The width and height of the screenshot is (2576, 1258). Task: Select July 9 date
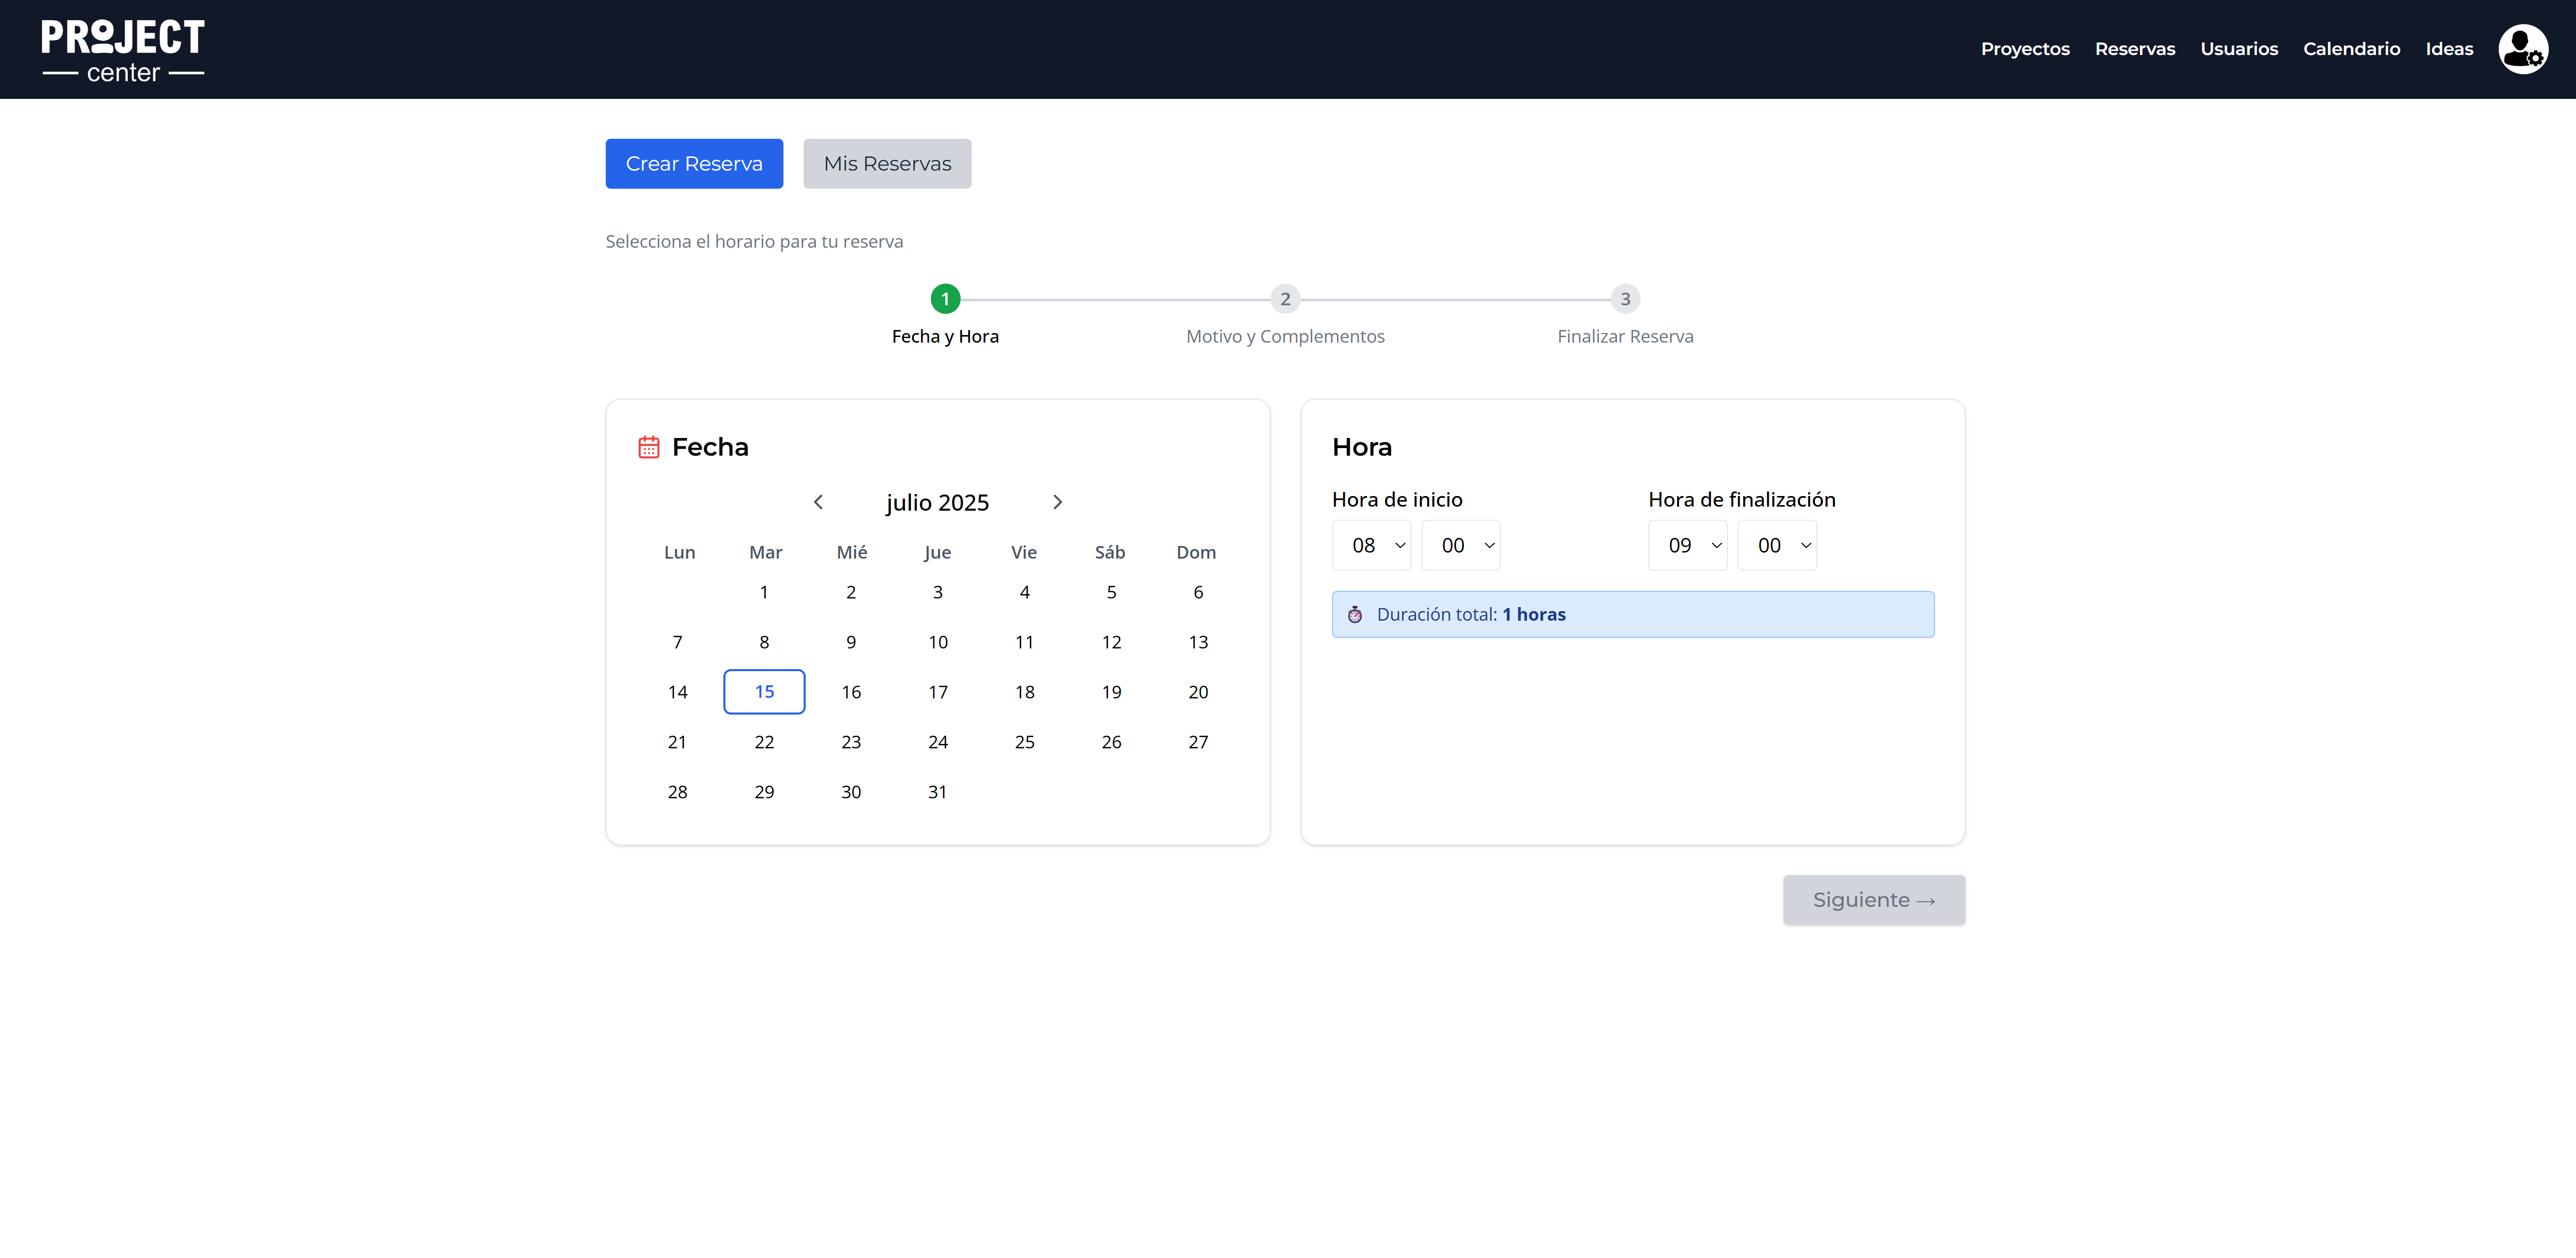(851, 642)
